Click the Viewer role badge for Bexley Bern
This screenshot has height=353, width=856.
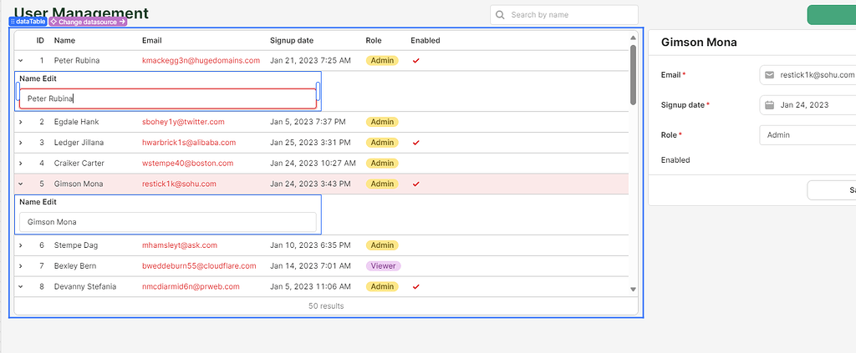[383, 266]
